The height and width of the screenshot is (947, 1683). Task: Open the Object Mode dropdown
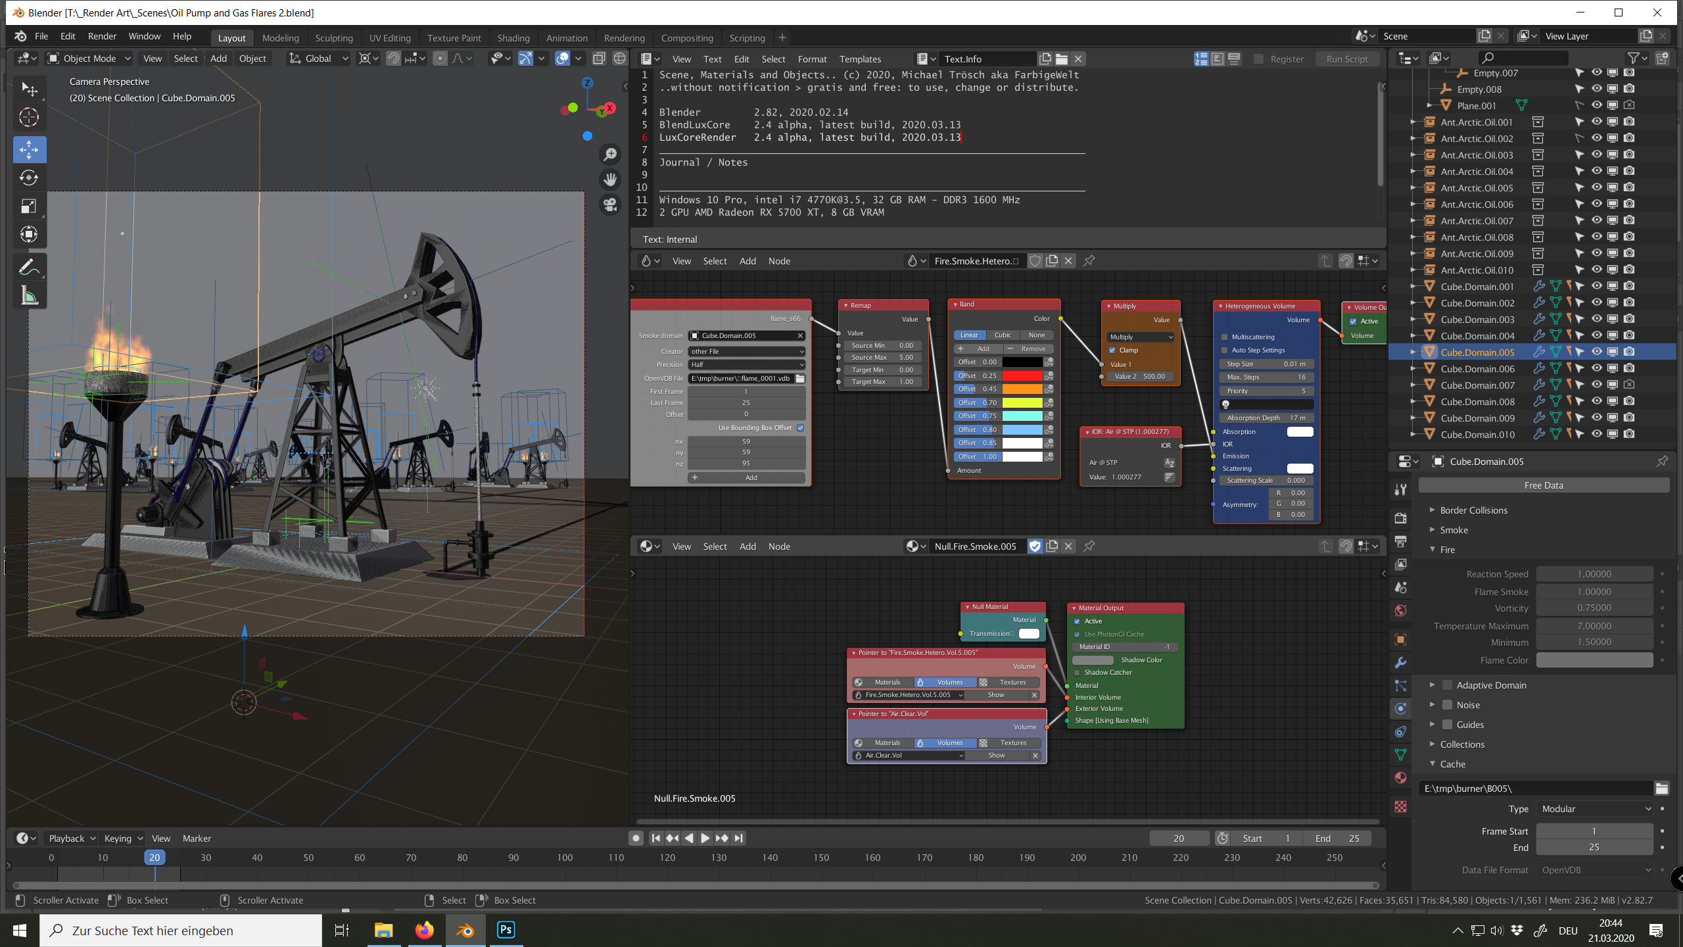(x=89, y=59)
